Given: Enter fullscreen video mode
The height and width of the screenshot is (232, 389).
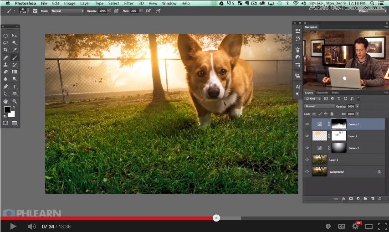Looking at the screenshot, I should (x=382, y=226).
